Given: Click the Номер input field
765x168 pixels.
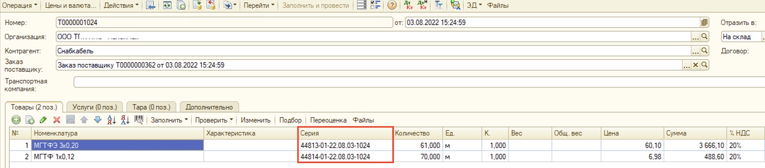Looking at the screenshot, I should click(224, 22).
